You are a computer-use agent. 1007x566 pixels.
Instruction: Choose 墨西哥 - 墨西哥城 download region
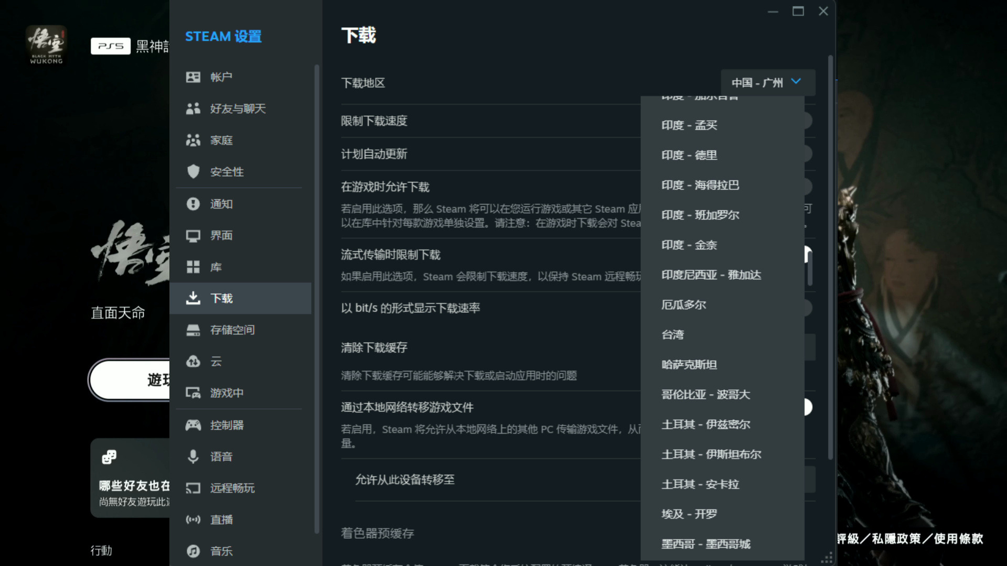pos(722,543)
